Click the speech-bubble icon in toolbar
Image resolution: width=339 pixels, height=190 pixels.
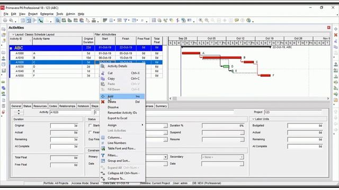coord(237,21)
